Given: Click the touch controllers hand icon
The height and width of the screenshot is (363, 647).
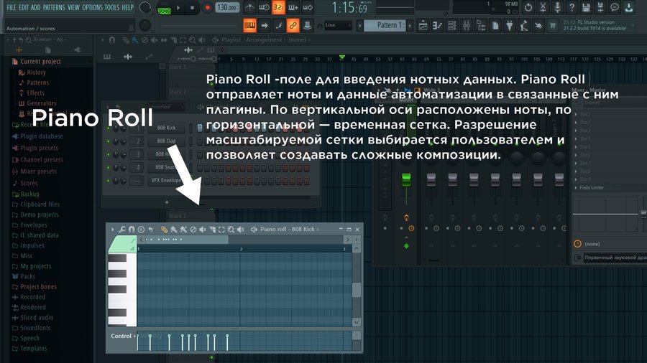Looking at the screenshot, I should click(538, 26).
